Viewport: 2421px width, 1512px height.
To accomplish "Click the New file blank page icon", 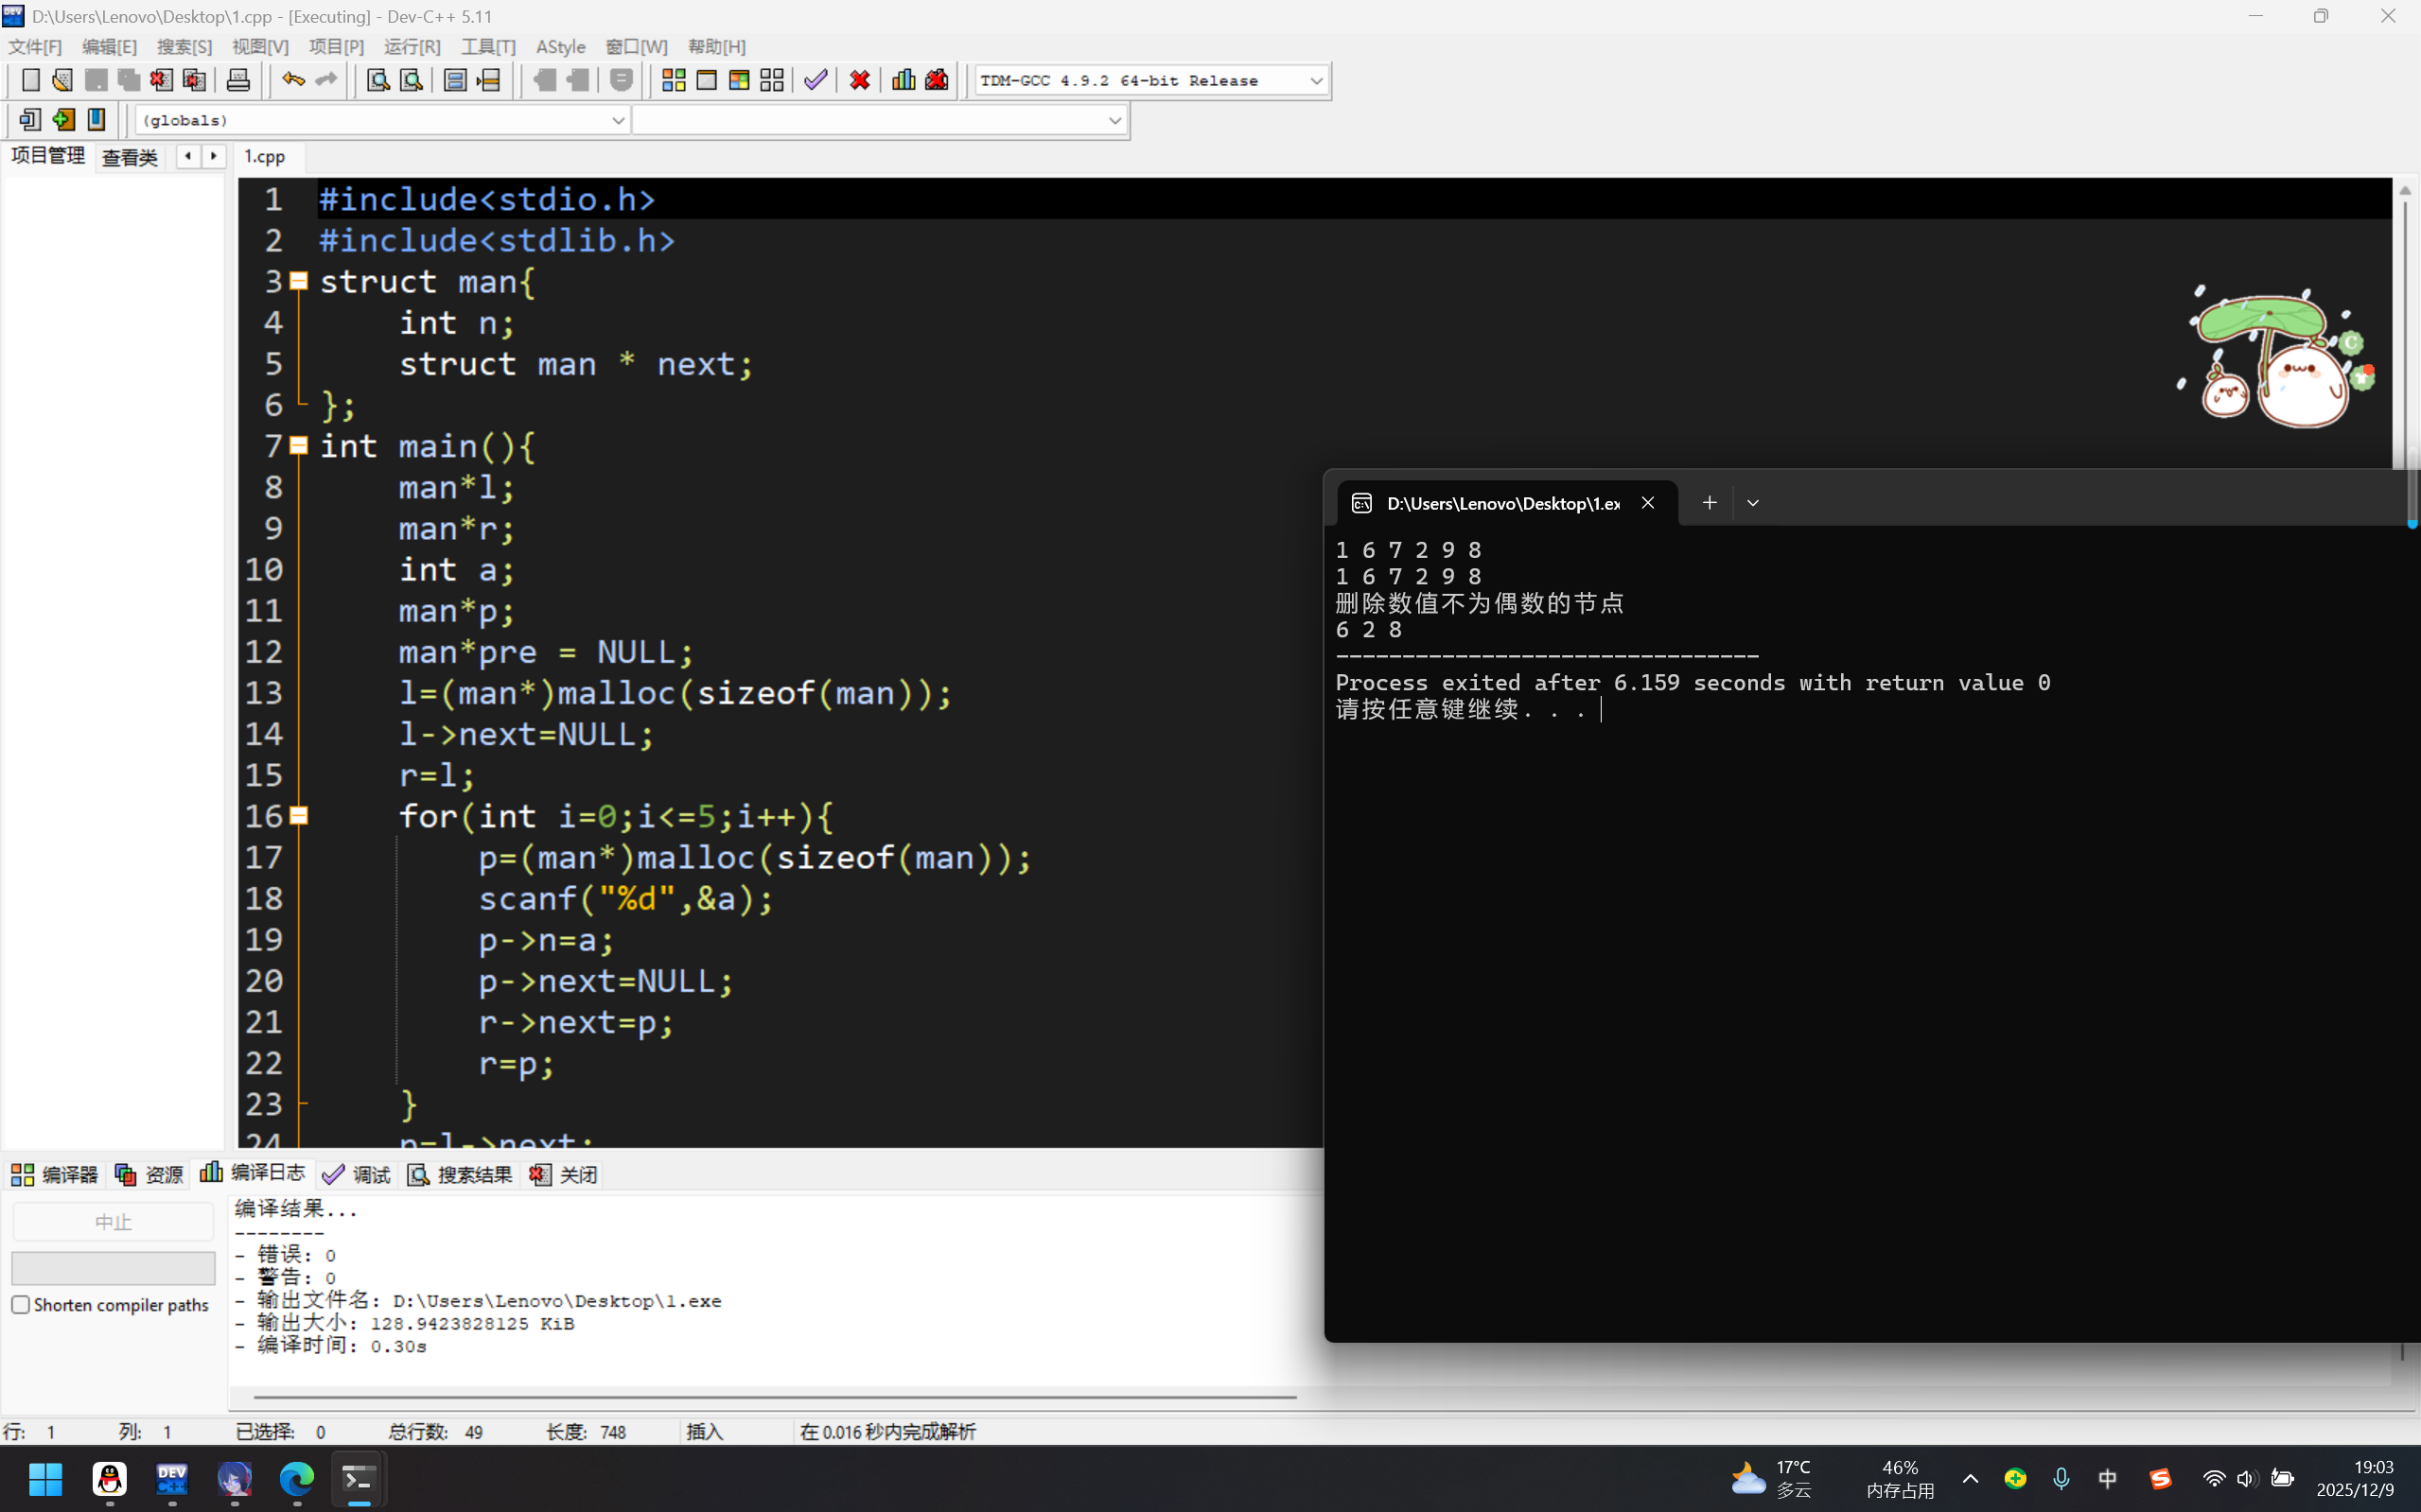I will pos(30,80).
